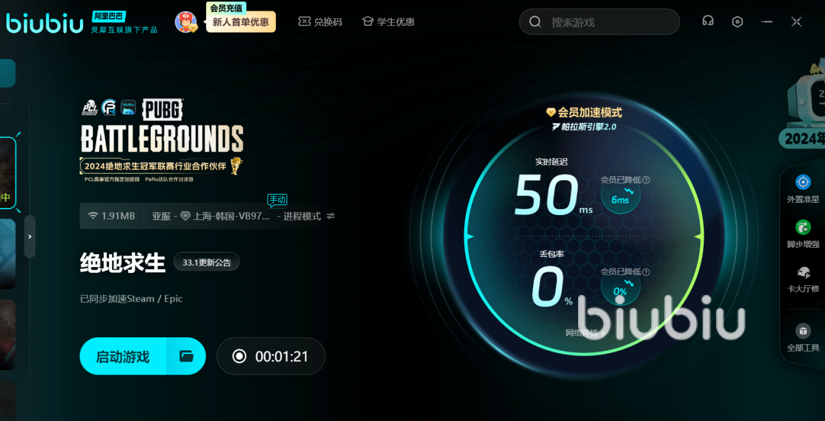
Task: Expand 网络详情 network details
Action: coord(583,333)
